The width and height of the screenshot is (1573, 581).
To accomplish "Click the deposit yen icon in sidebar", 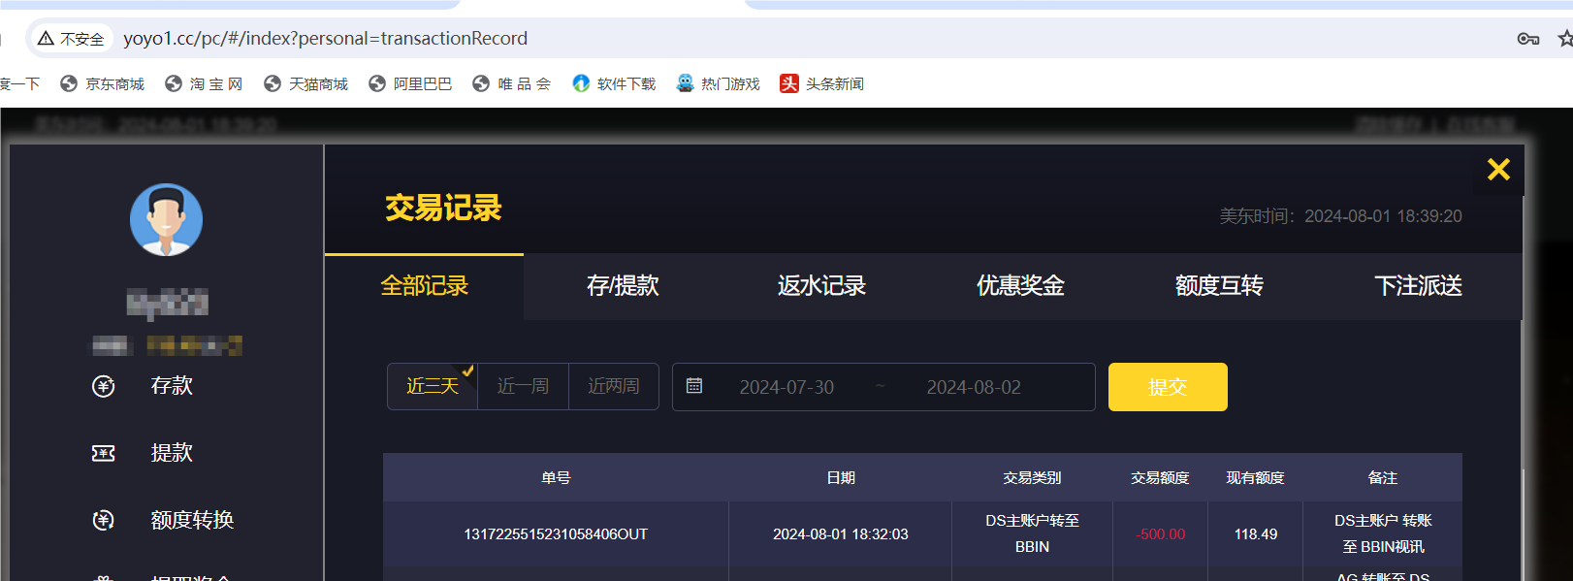I will click(104, 386).
